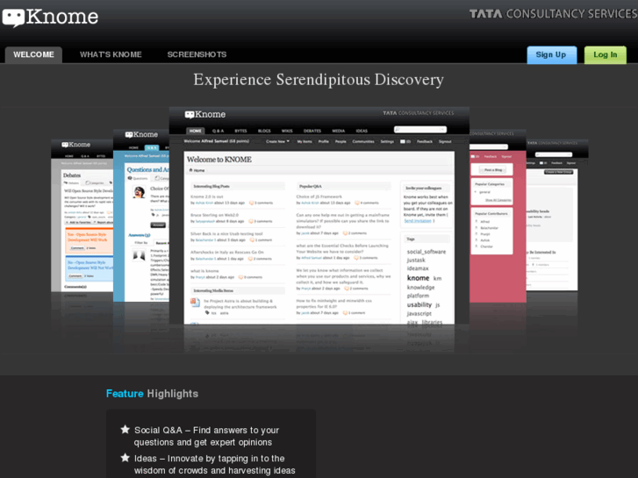Screen dimensions: 638x478
Task: Click the 'Feature Highlights' heading
Action: pos(152,394)
